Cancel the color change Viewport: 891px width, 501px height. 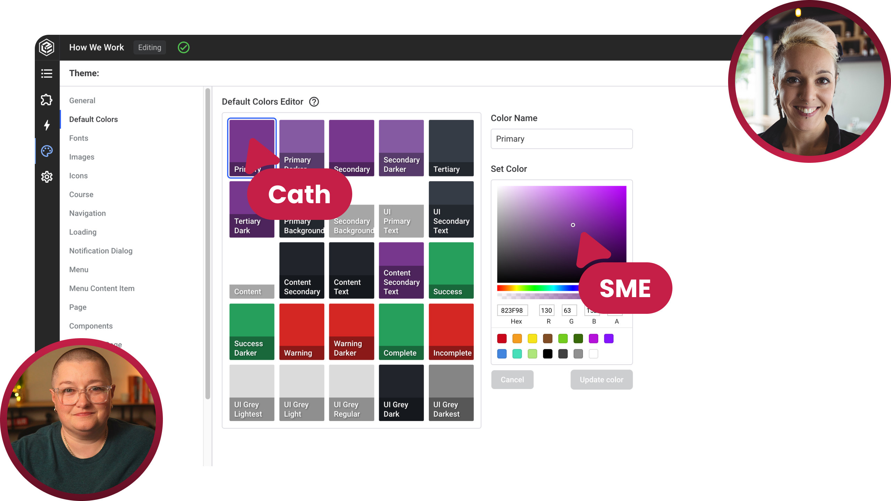(512, 380)
